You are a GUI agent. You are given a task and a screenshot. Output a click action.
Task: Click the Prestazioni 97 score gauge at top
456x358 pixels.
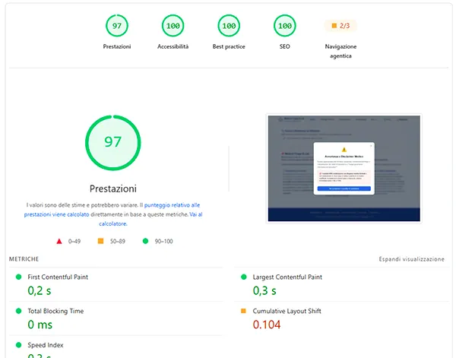(117, 26)
